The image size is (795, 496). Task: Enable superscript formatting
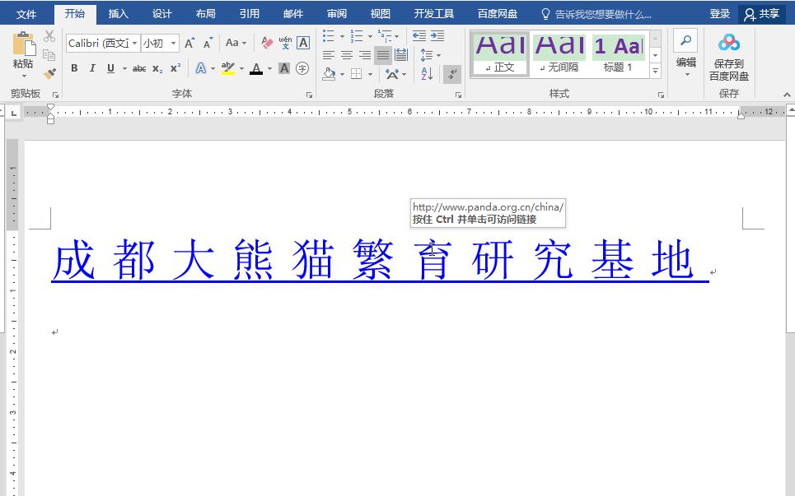tap(173, 67)
